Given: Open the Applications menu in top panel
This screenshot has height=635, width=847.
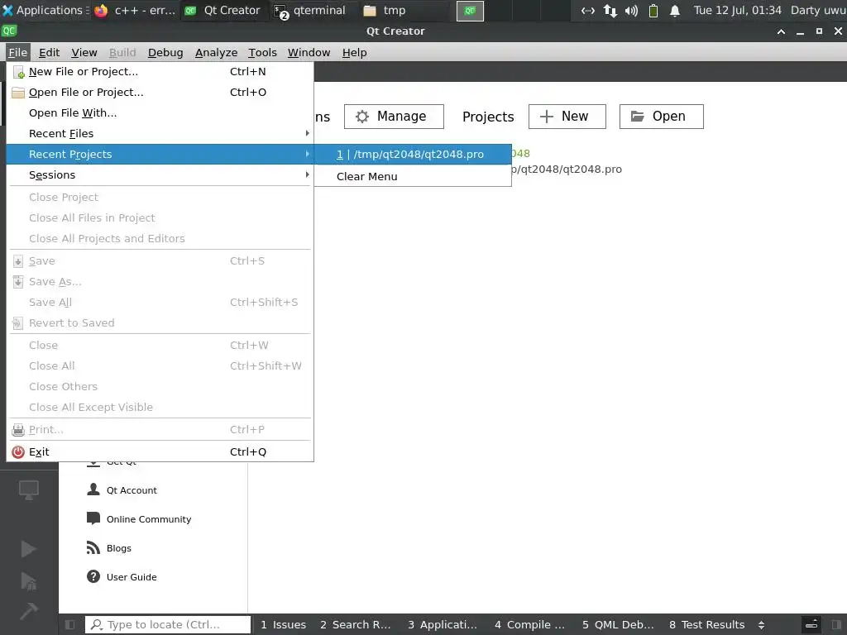Looking at the screenshot, I should pyautogui.click(x=45, y=10).
